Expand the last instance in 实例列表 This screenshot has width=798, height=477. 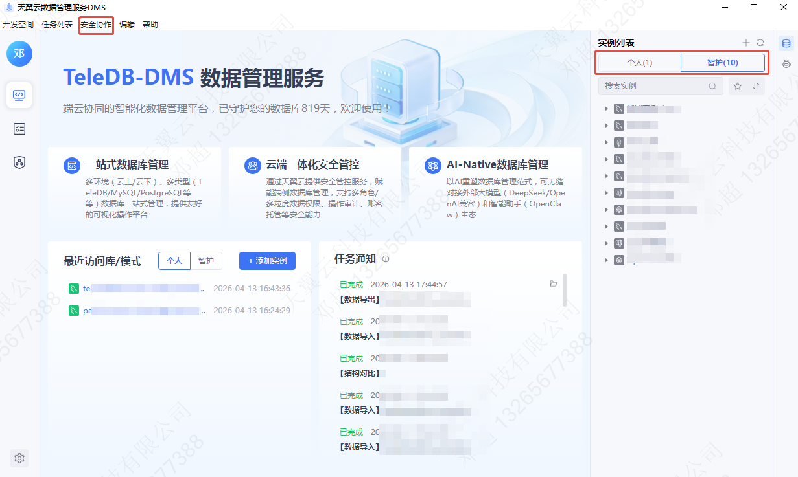[x=607, y=260]
